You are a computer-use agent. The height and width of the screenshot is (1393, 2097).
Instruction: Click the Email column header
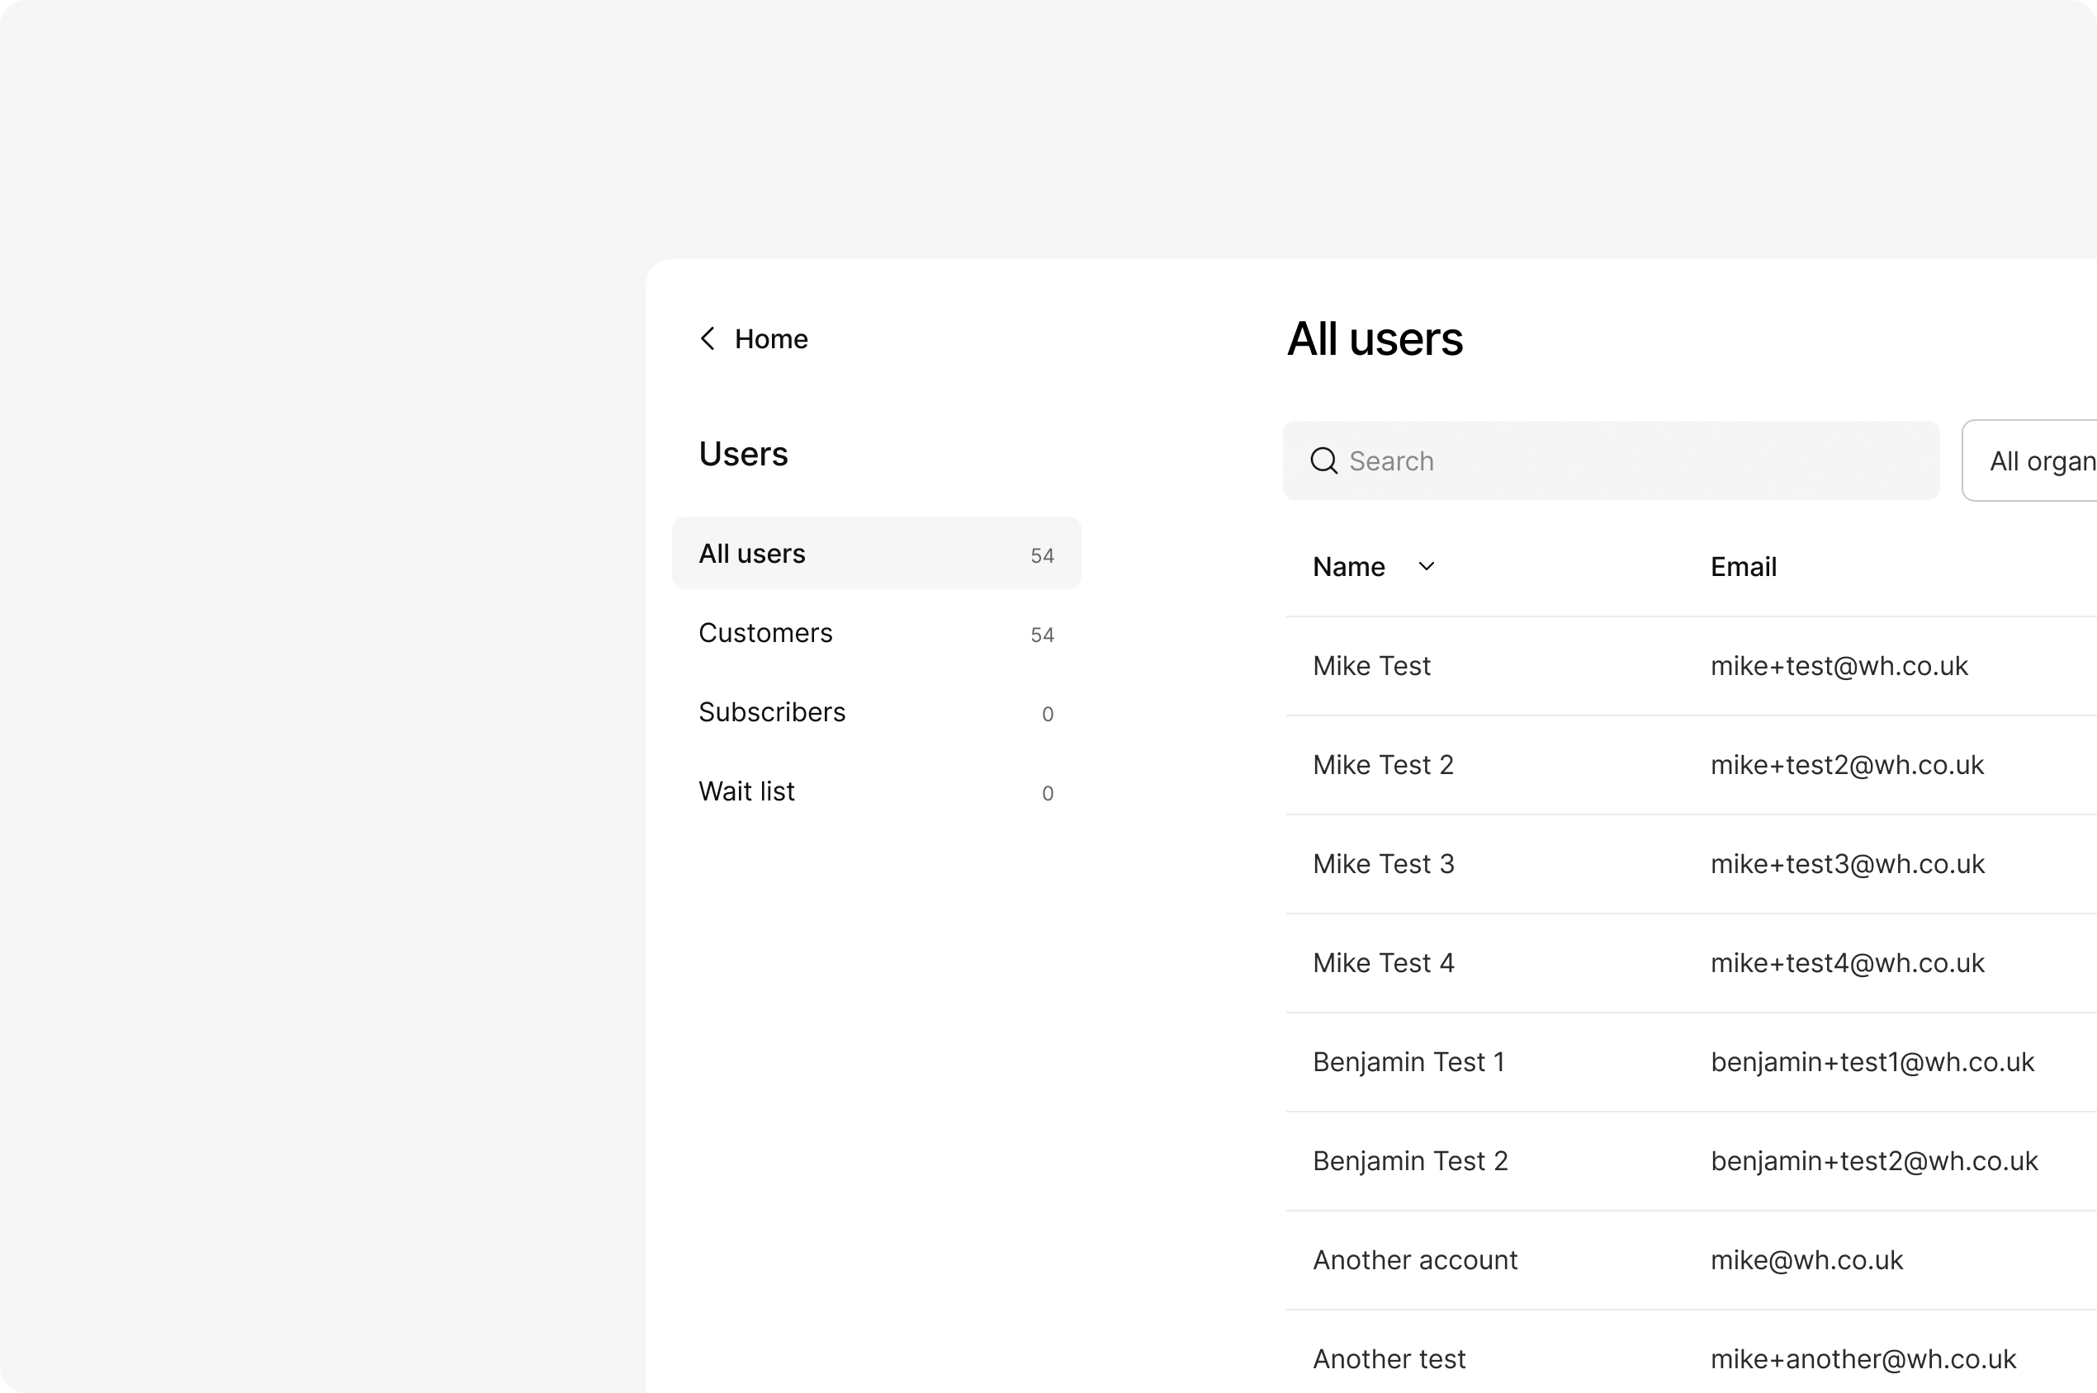point(1744,567)
